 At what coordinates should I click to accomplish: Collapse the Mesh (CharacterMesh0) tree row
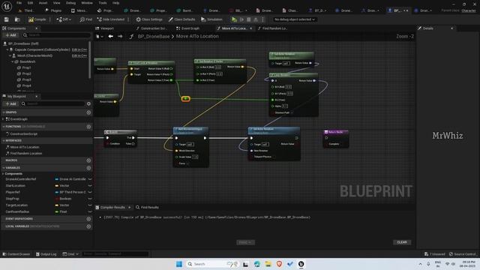pos(10,55)
